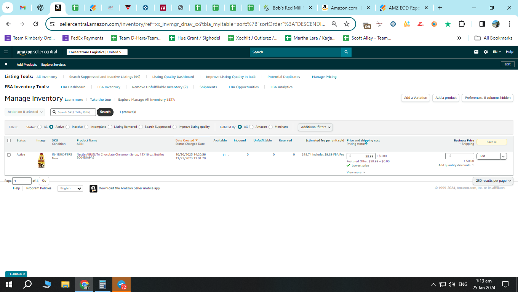
Task: Open the Shipments FBA tool
Action: click(x=208, y=87)
